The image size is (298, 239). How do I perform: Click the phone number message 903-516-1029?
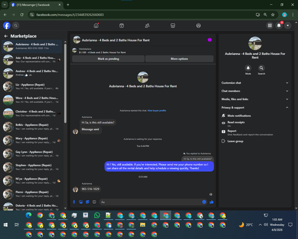tap(91, 189)
